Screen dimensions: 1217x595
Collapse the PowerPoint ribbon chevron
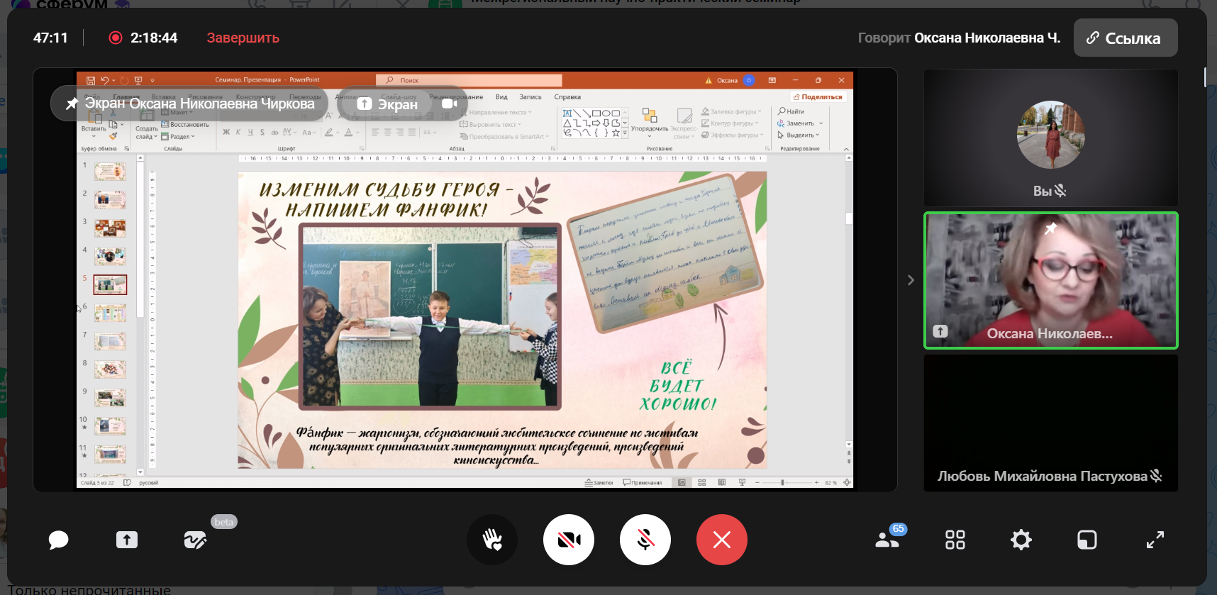(846, 149)
